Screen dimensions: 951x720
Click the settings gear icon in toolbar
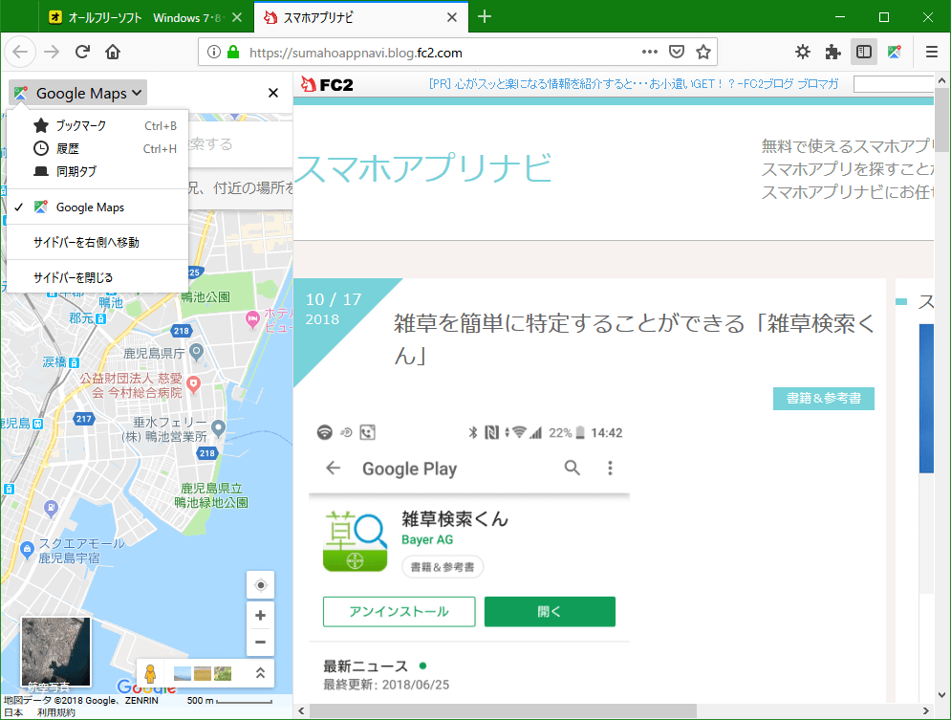pos(803,51)
